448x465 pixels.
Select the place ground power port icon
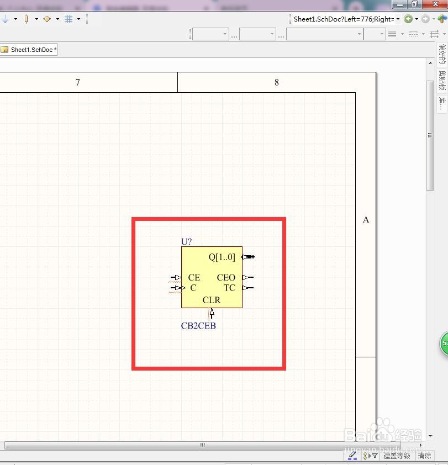(6, 19)
